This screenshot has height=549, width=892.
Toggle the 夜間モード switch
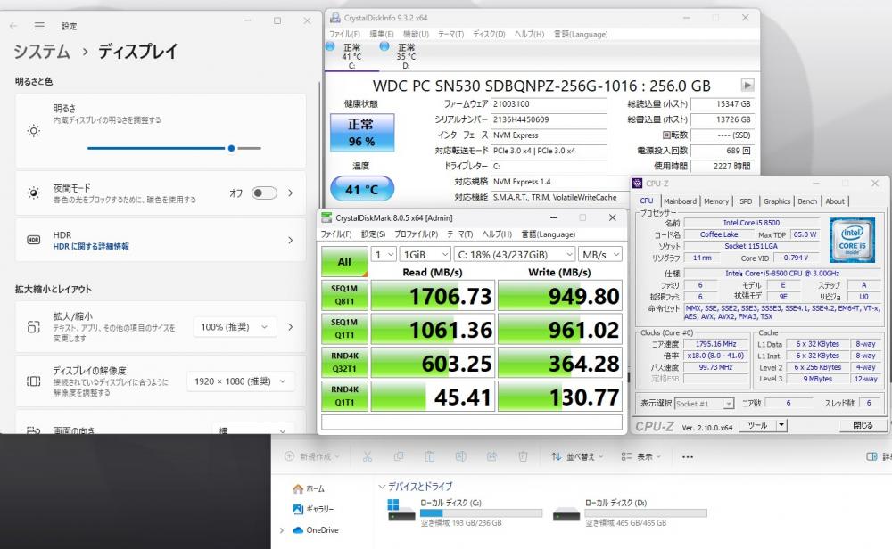click(x=264, y=193)
